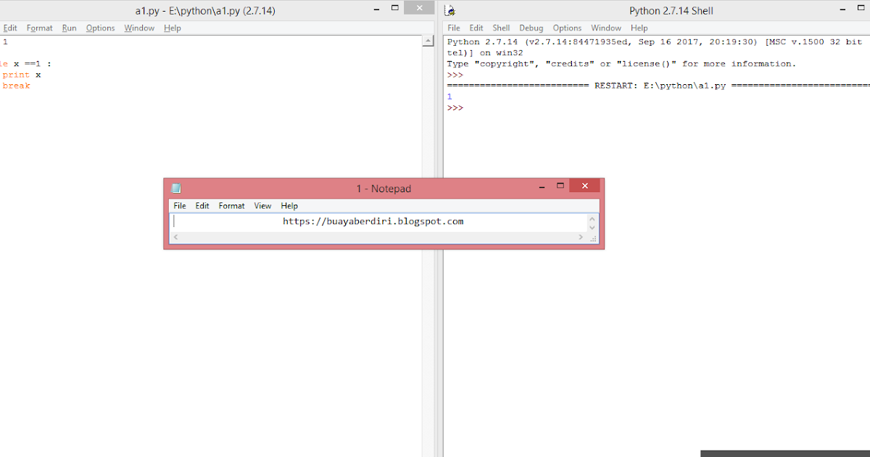Click the scroll-up arrow in the IDLE editor
This screenshot has width=870, height=457.
pyautogui.click(x=428, y=40)
